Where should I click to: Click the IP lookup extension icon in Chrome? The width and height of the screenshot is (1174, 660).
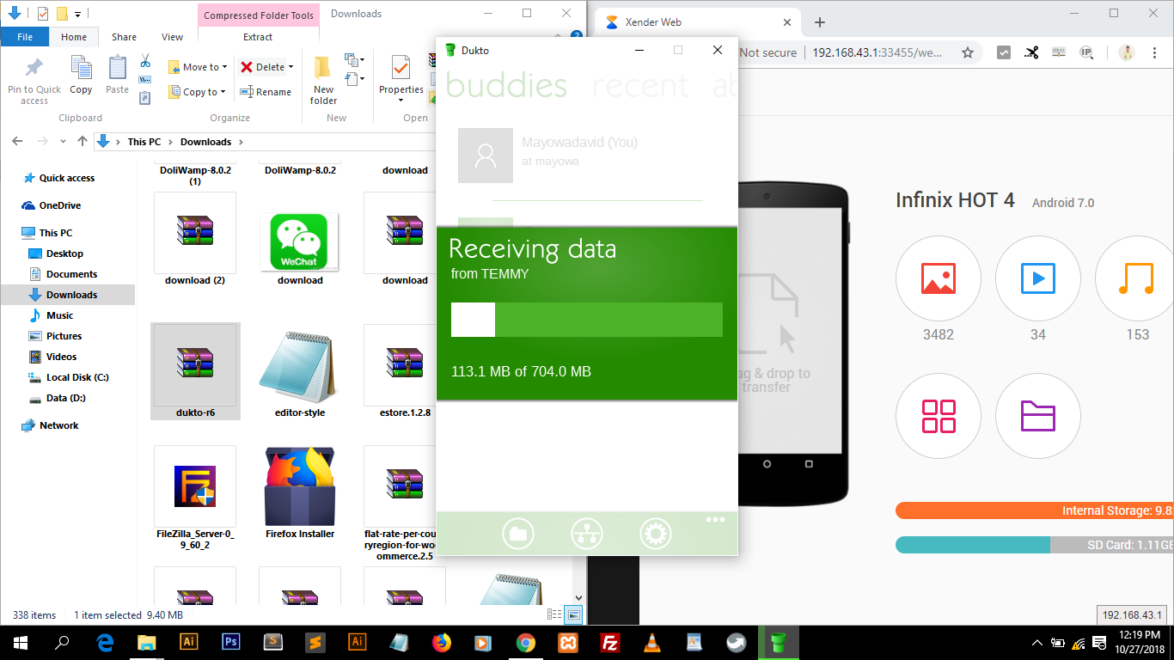click(x=1086, y=52)
